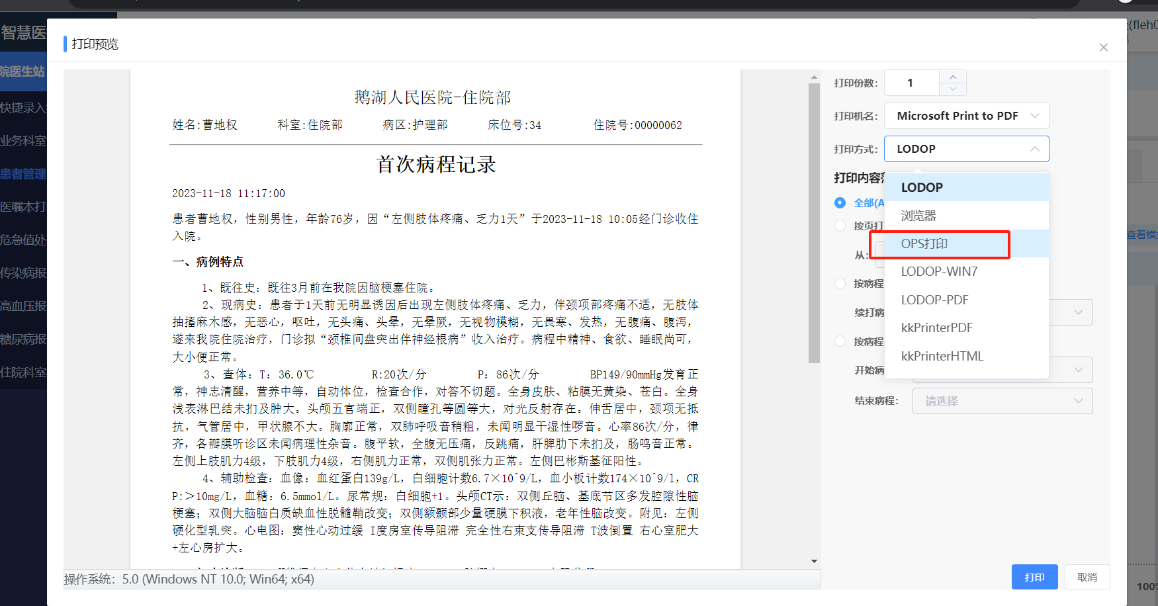Collapse the 打印方式 dropdown via chevron icon
Image resolution: width=1158 pixels, height=606 pixels.
tap(1034, 149)
